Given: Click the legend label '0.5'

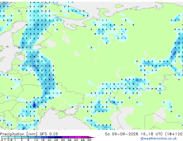Looking at the screenshot, I should [x=10, y=140].
